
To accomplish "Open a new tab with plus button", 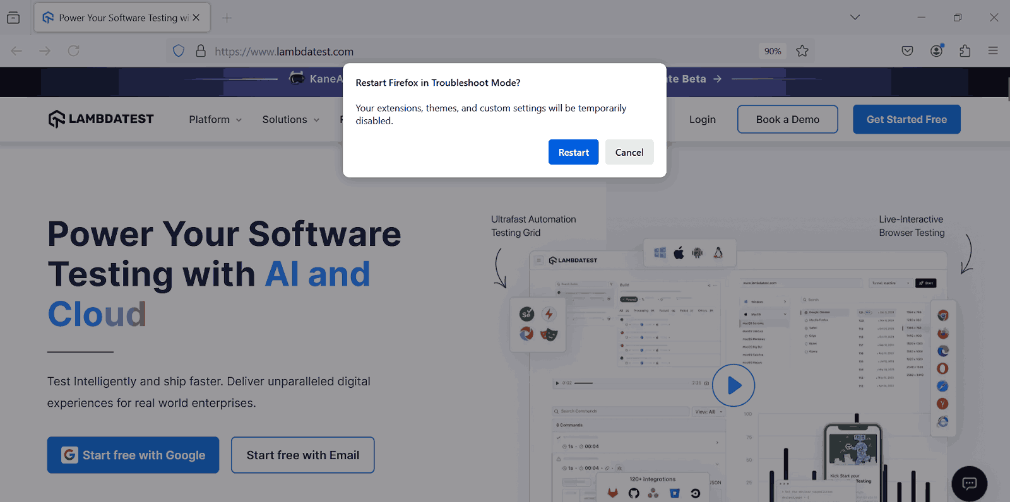I will click(x=227, y=18).
